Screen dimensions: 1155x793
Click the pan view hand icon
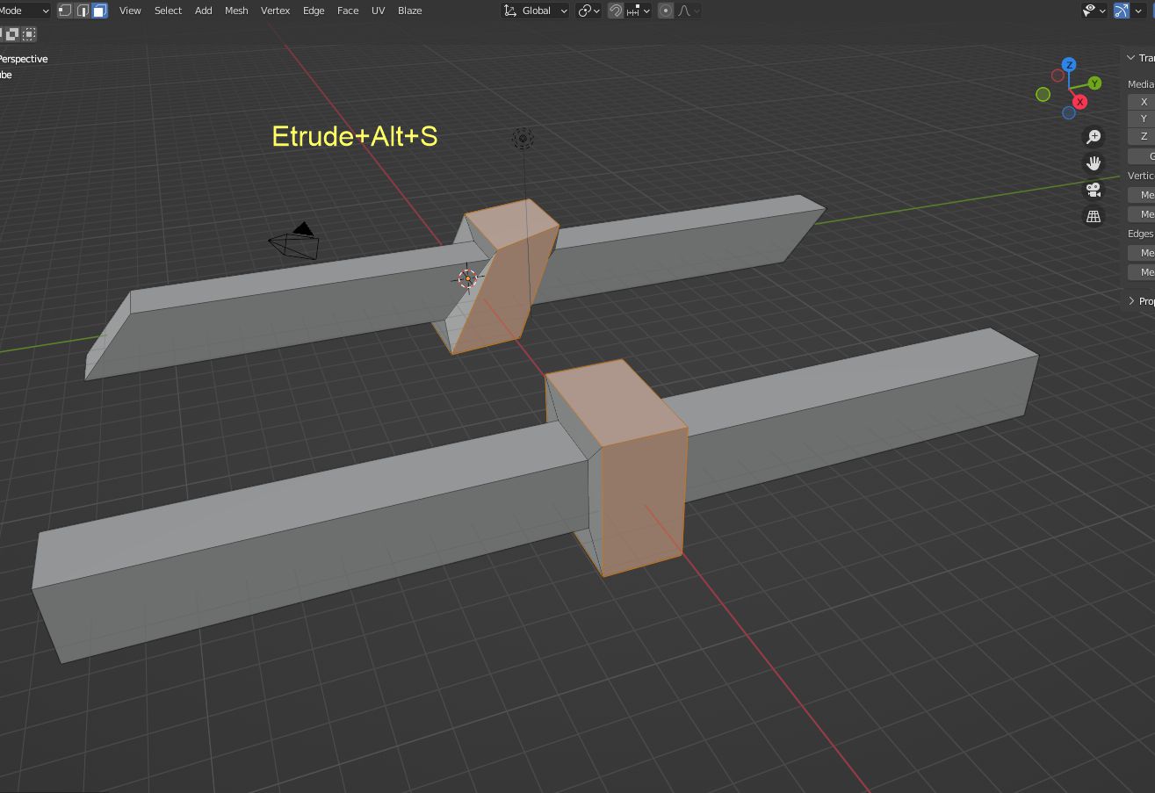click(1094, 162)
